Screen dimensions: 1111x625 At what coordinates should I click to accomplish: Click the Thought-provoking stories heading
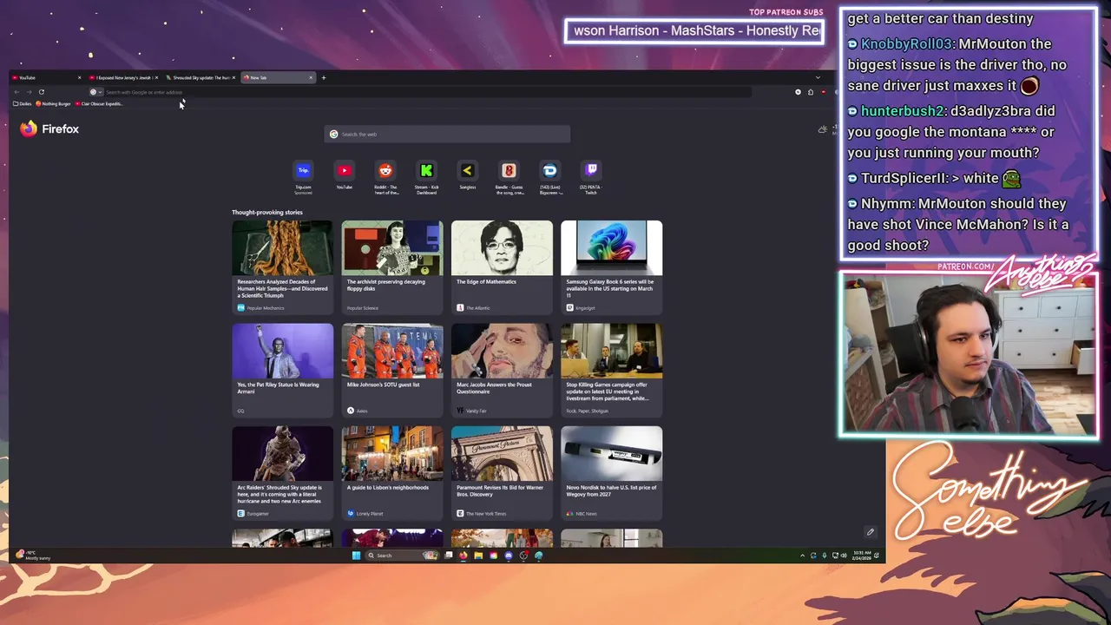267,212
